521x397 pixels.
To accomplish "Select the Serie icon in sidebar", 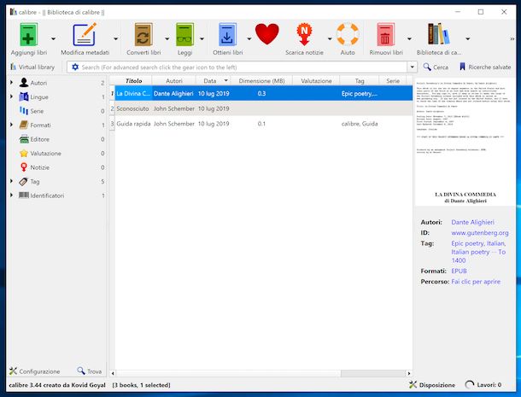I will [24, 111].
